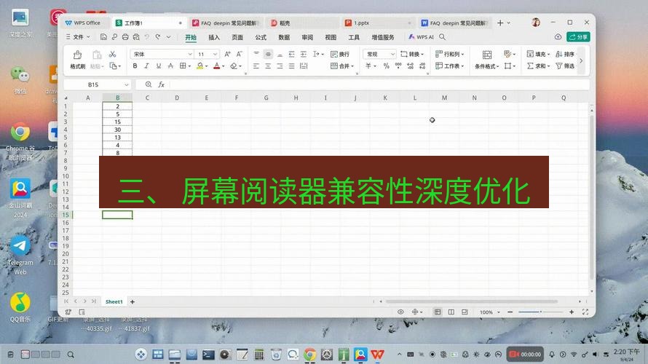
Task: Open the Review (审阅) tab
Action: coord(307,37)
